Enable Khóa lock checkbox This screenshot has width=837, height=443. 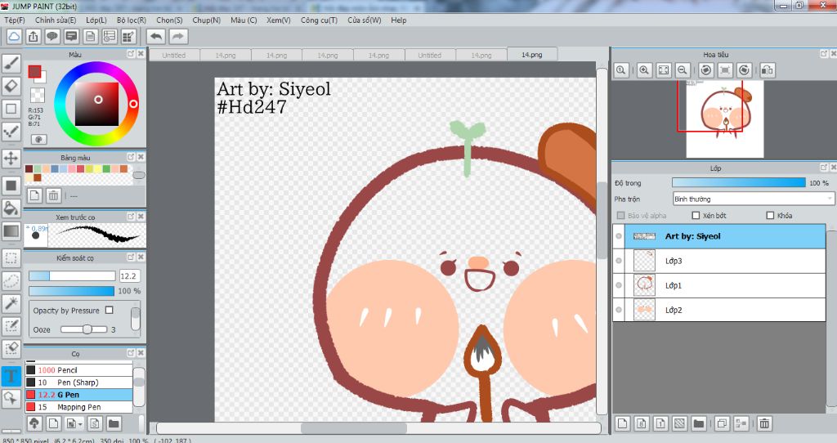tap(770, 216)
